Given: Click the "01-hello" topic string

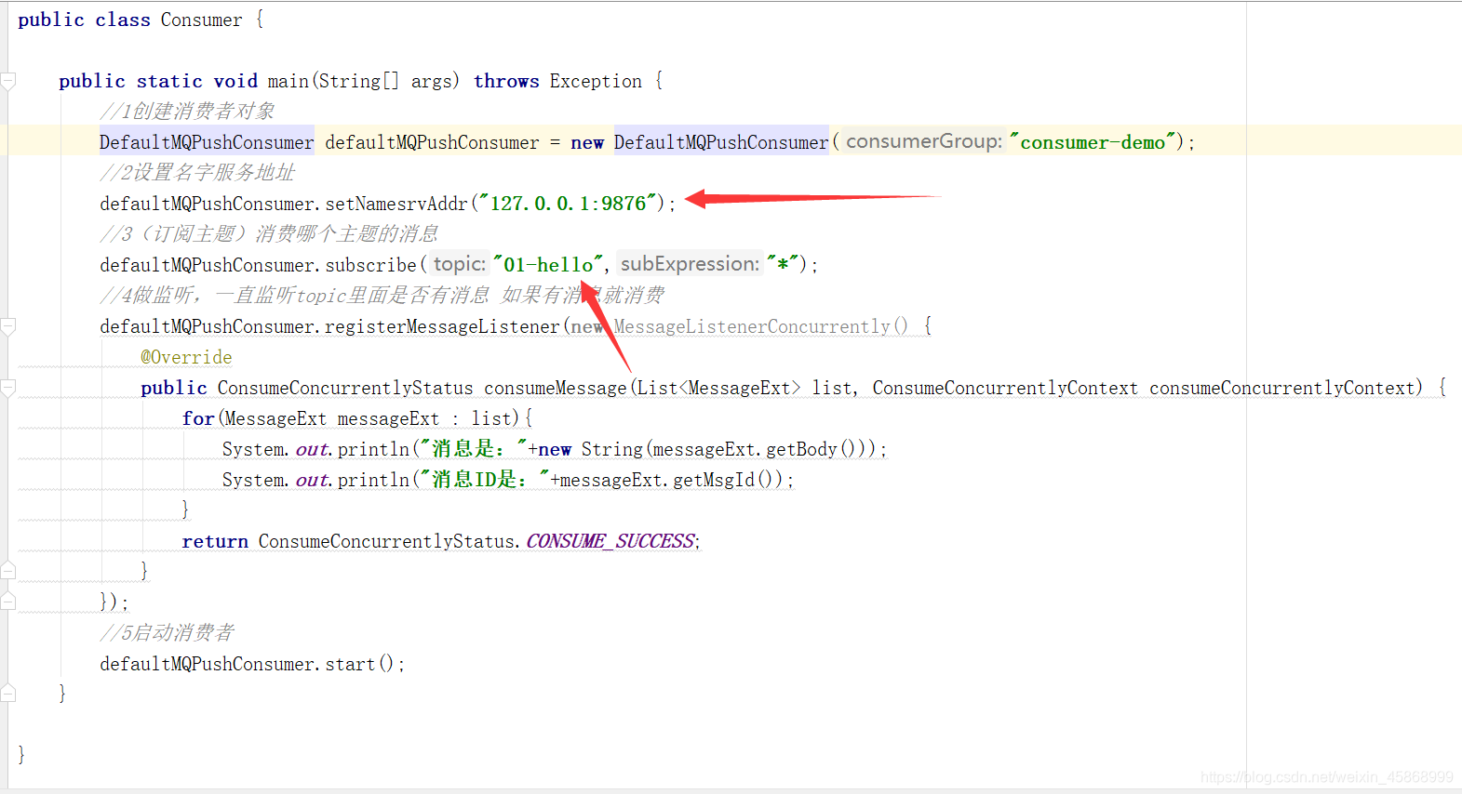Looking at the screenshot, I should [548, 265].
